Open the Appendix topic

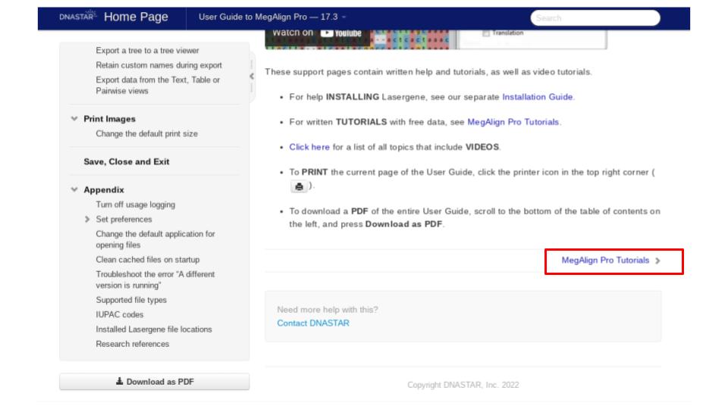104,190
